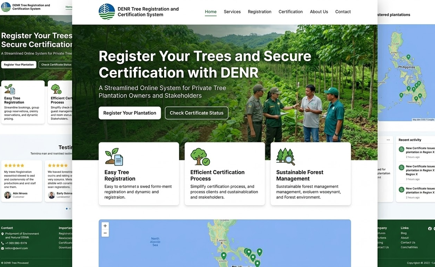Open the Services nav item
435x267 pixels.
(x=232, y=11)
